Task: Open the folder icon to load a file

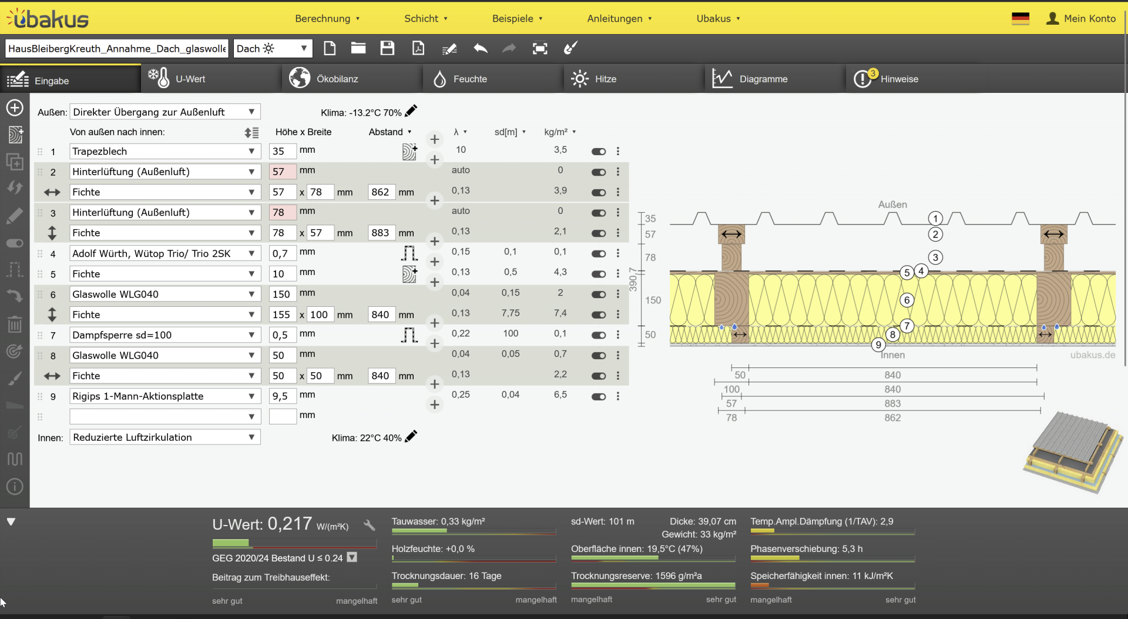Action: [x=358, y=48]
